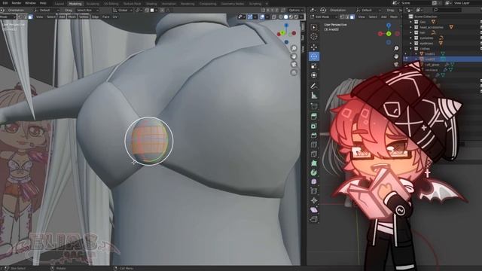Switch to rendered viewport shading
Screen dimensions: 482x271
pyautogui.click(x=296, y=17)
